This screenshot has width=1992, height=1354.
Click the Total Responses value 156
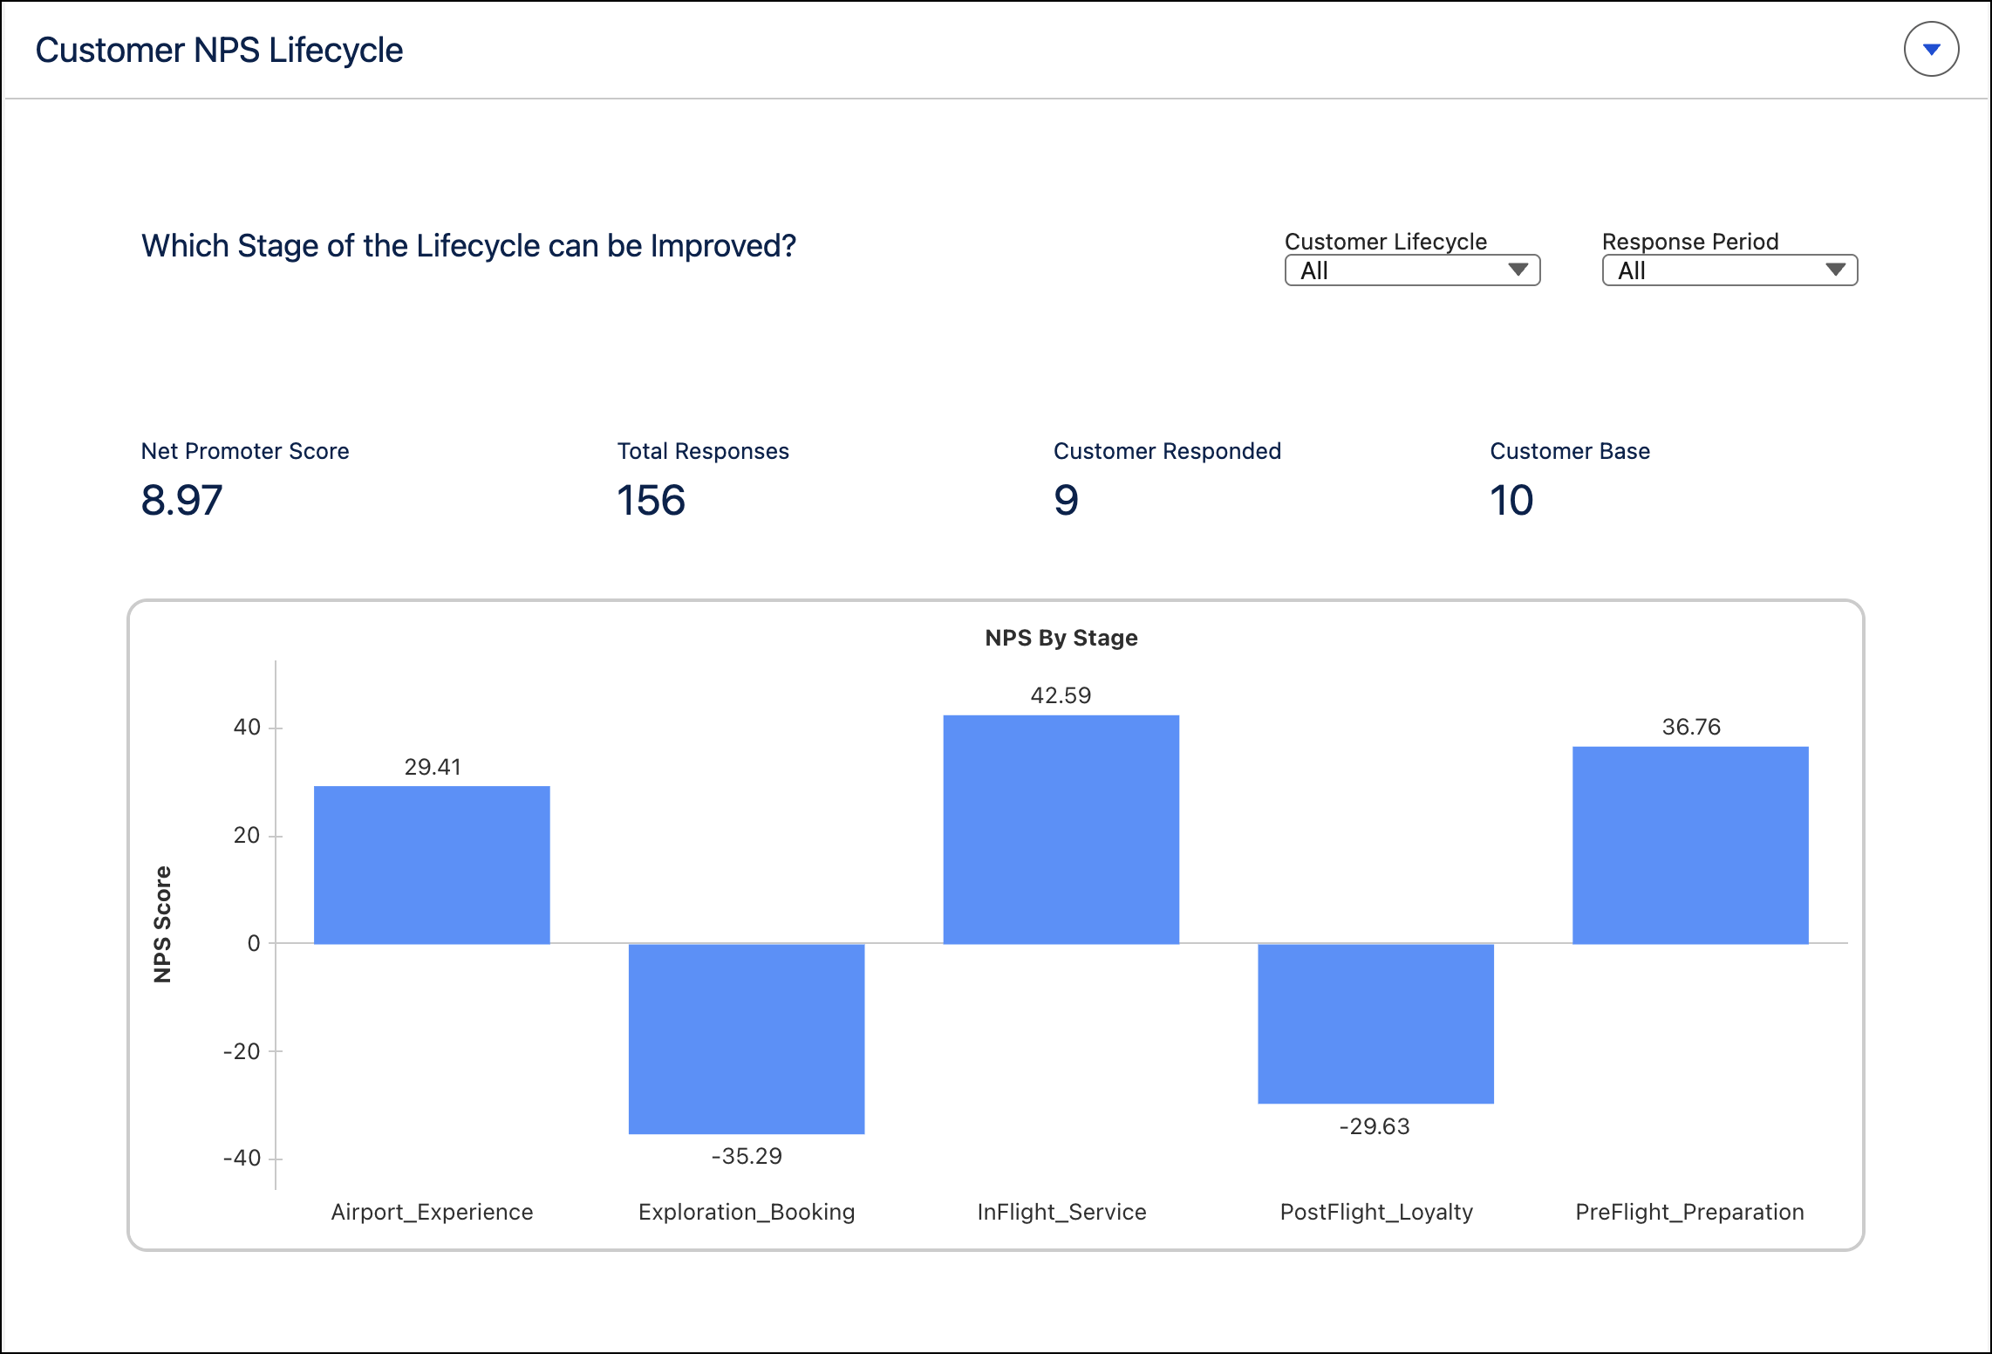point(651,501)
